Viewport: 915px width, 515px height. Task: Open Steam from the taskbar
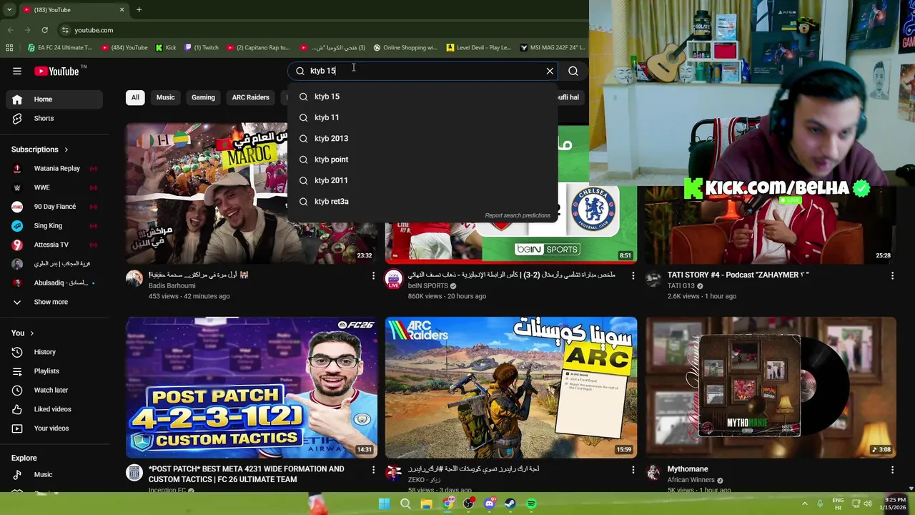pyautogui.click(x=510, y=504)
